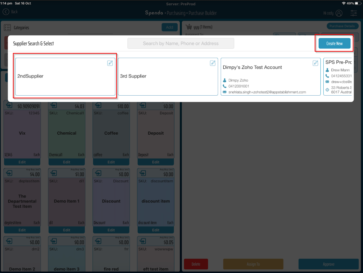Click the Categories heading text
The width and height of the screenshot is (363, 273).
pos(21,27)
